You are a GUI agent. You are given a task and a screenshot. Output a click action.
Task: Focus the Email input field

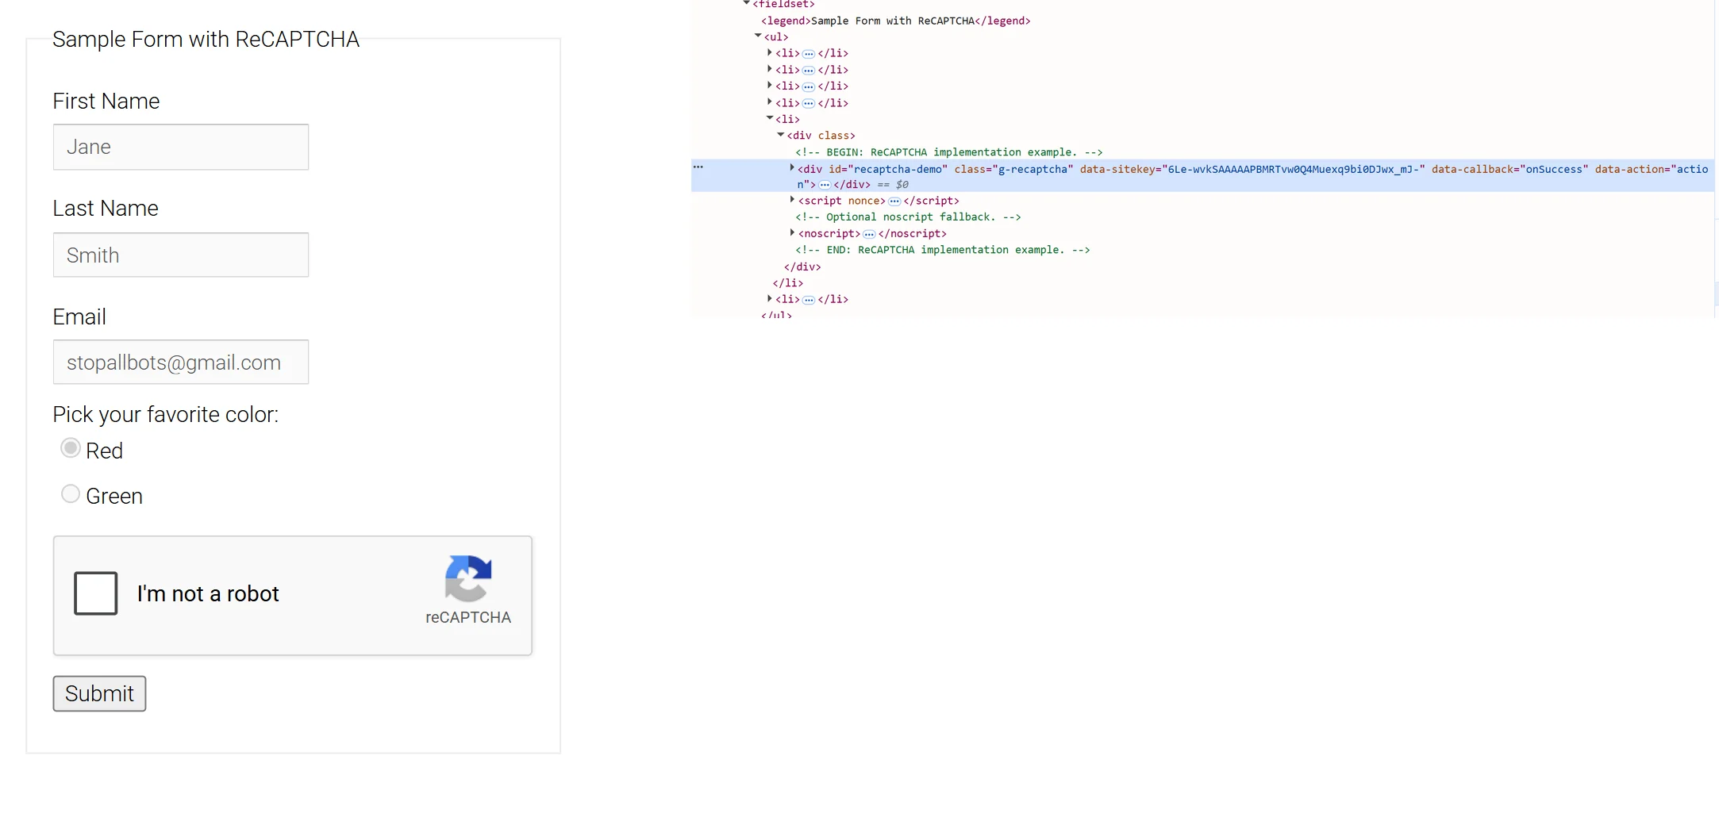[x=181, y=362]
